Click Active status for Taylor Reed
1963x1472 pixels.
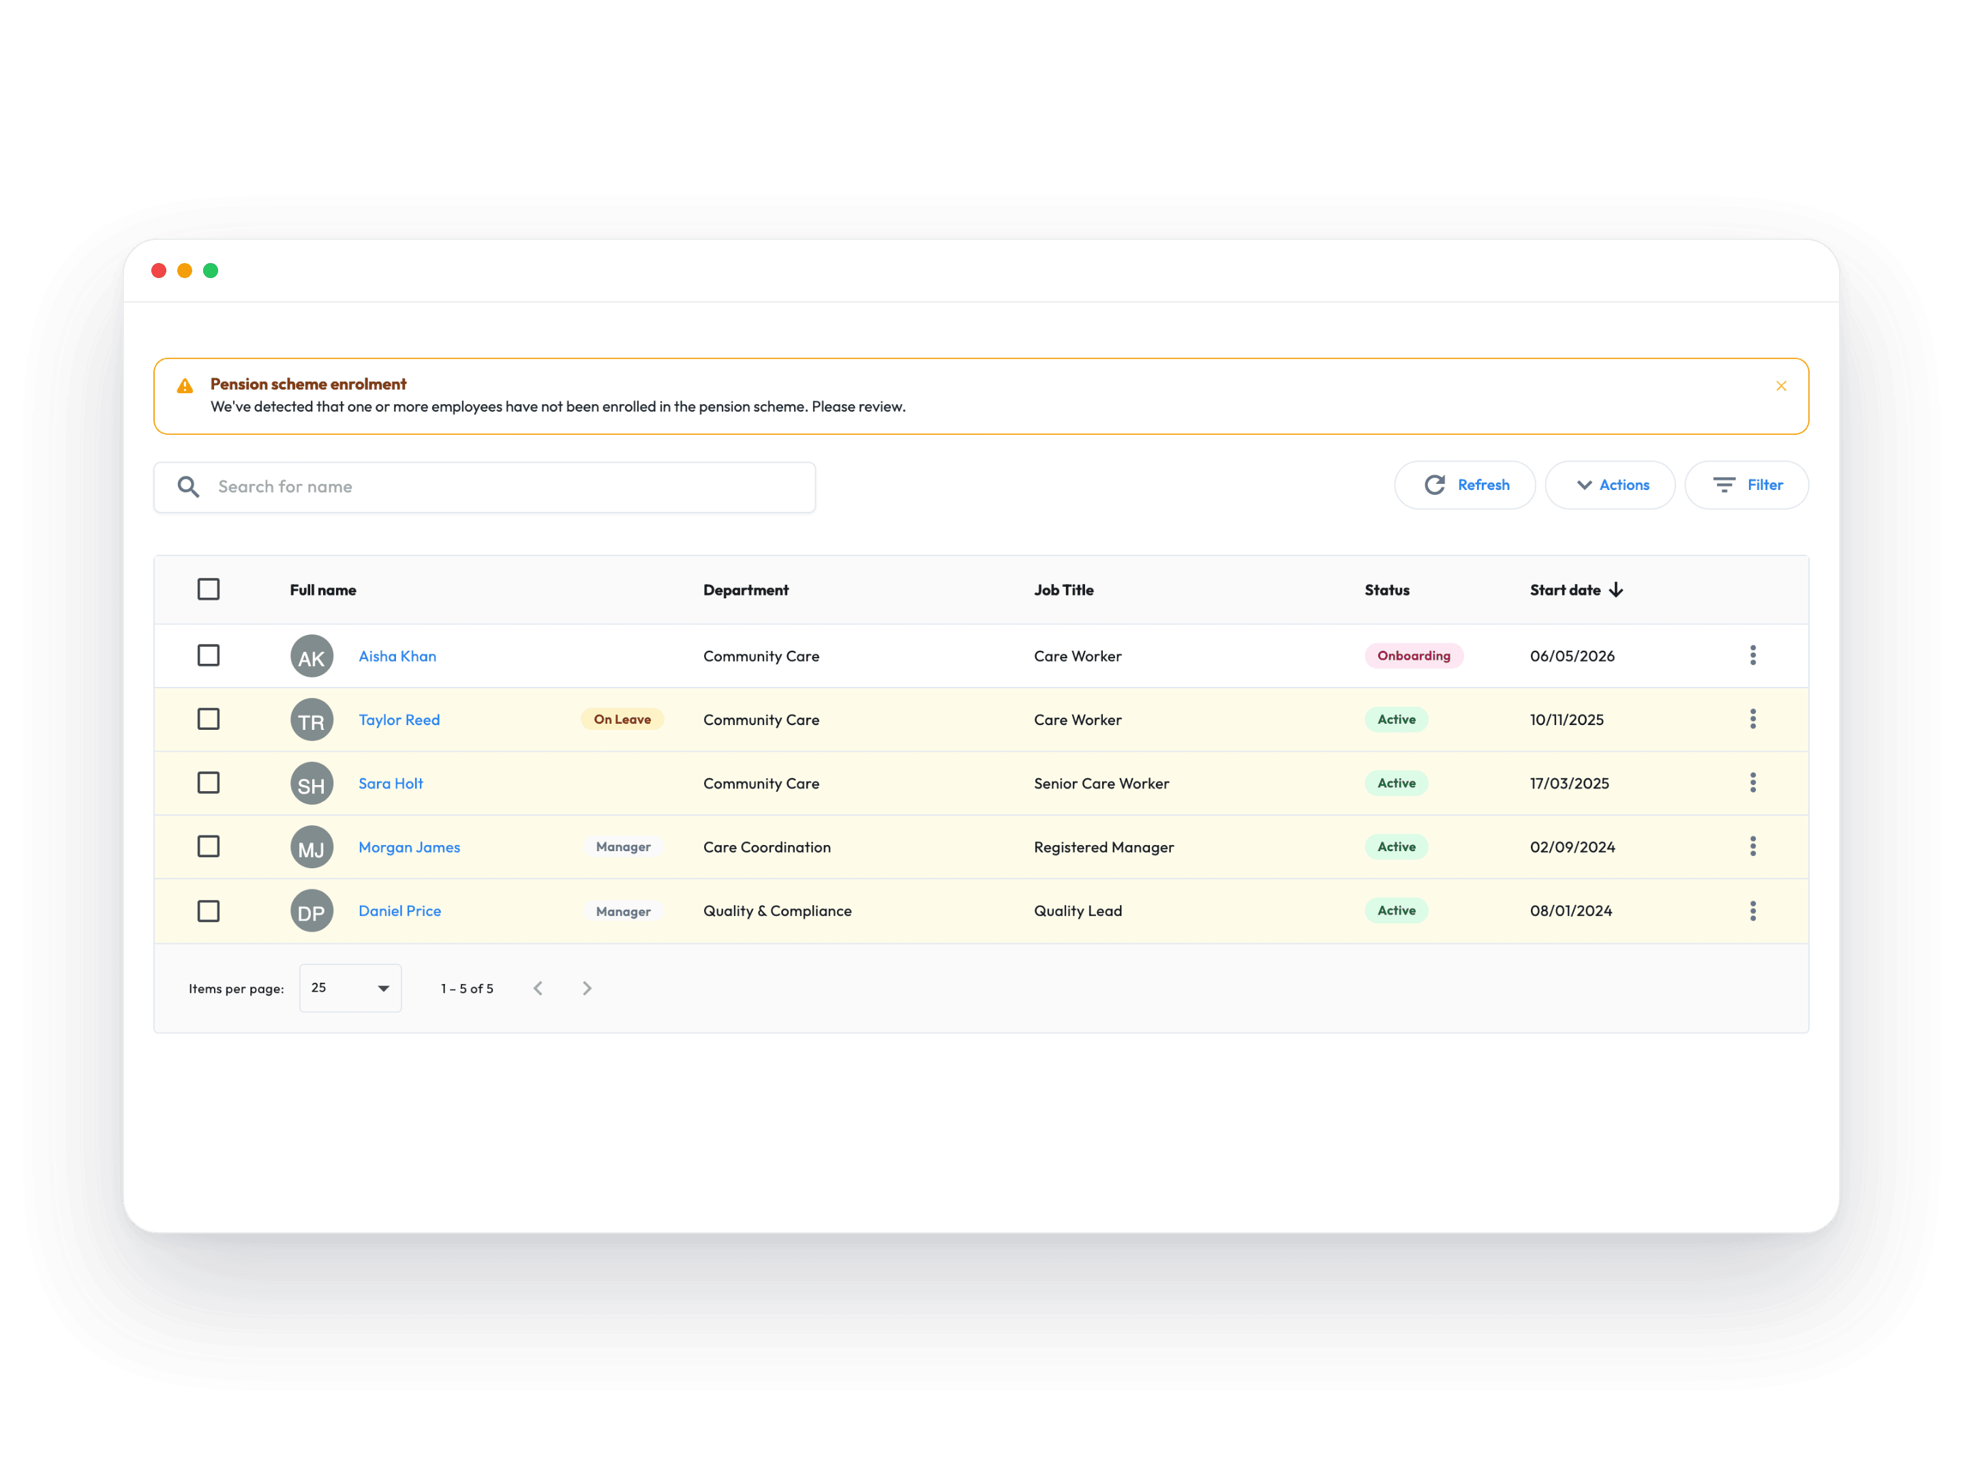pos(1396,720)
